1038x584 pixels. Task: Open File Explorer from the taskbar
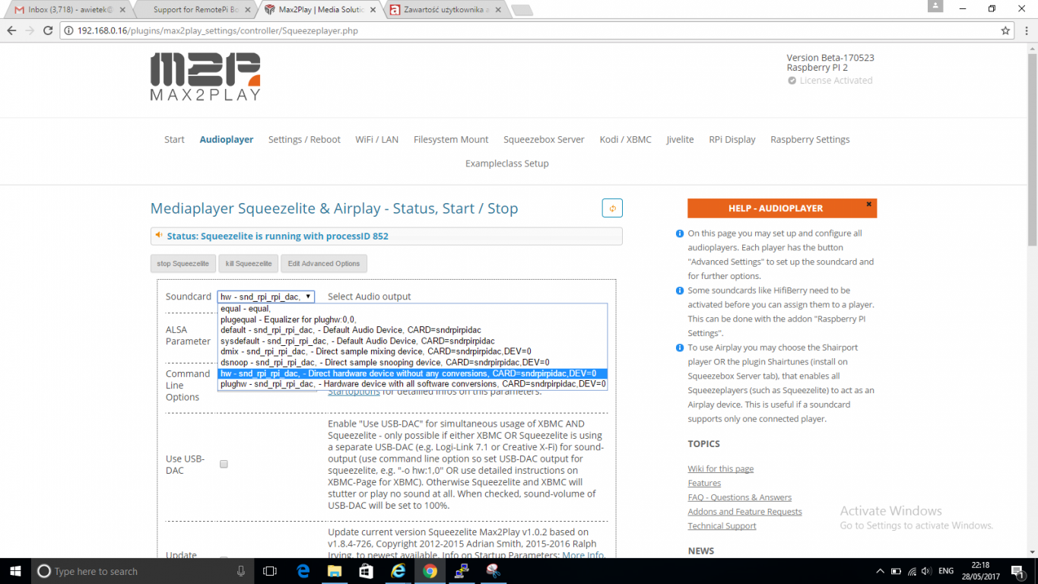(x=335, y=571)
